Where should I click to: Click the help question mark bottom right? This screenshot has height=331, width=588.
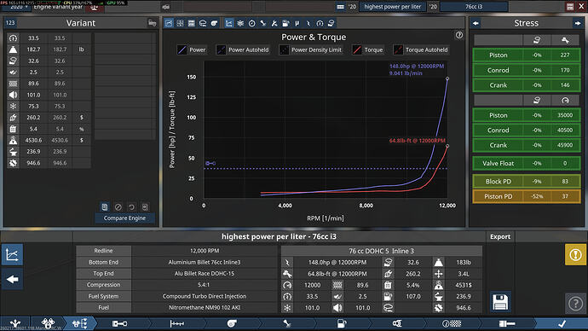click(575, 303)
